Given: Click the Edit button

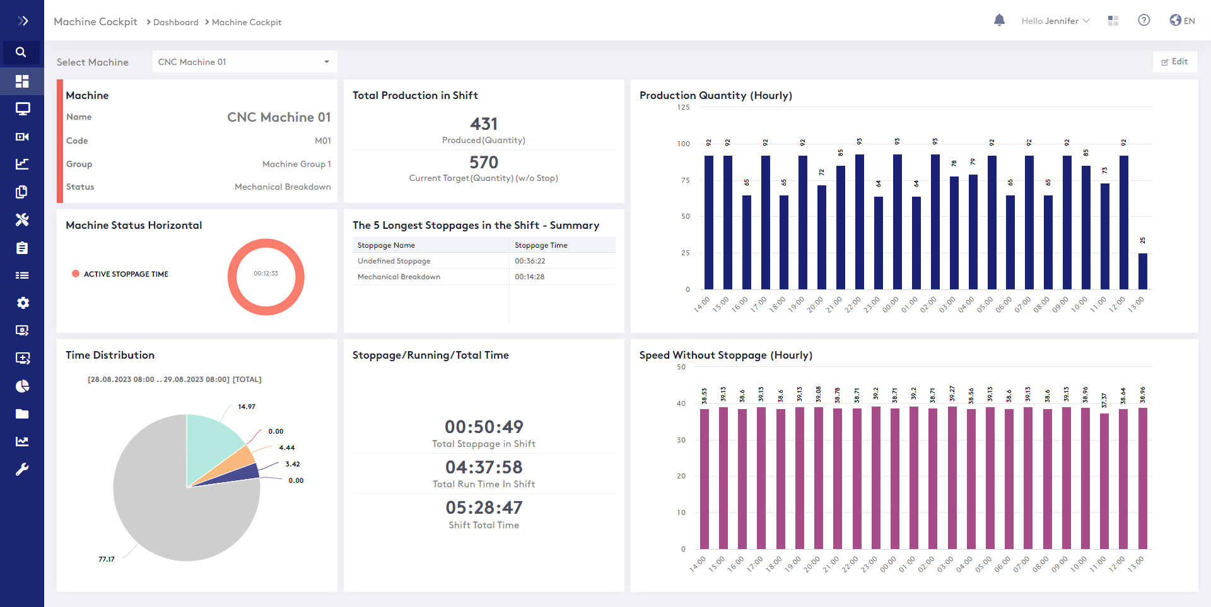Looking at the screenshot, I should click(1174, 62).
